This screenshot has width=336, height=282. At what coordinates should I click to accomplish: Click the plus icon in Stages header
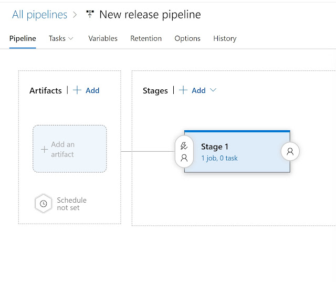click(183, 90)
